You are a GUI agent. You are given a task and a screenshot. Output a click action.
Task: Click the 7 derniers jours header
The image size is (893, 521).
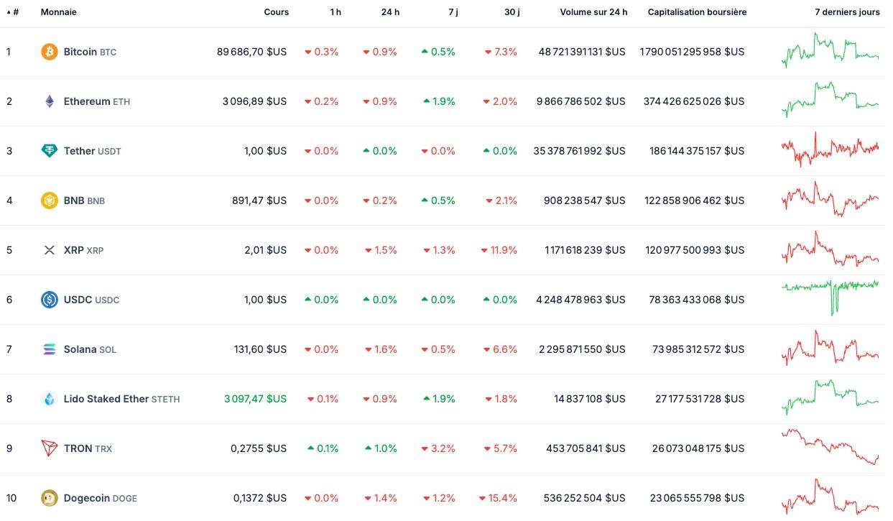[847, 12]
